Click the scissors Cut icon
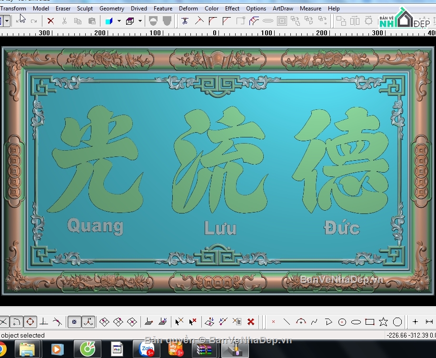This screenshot has height=358, width=436. click(64, 21)
